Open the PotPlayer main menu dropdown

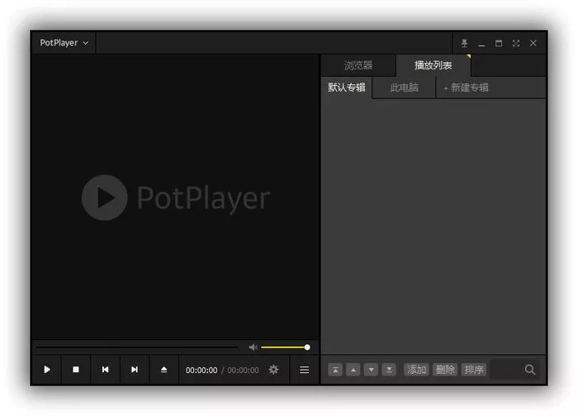point(64,43)
